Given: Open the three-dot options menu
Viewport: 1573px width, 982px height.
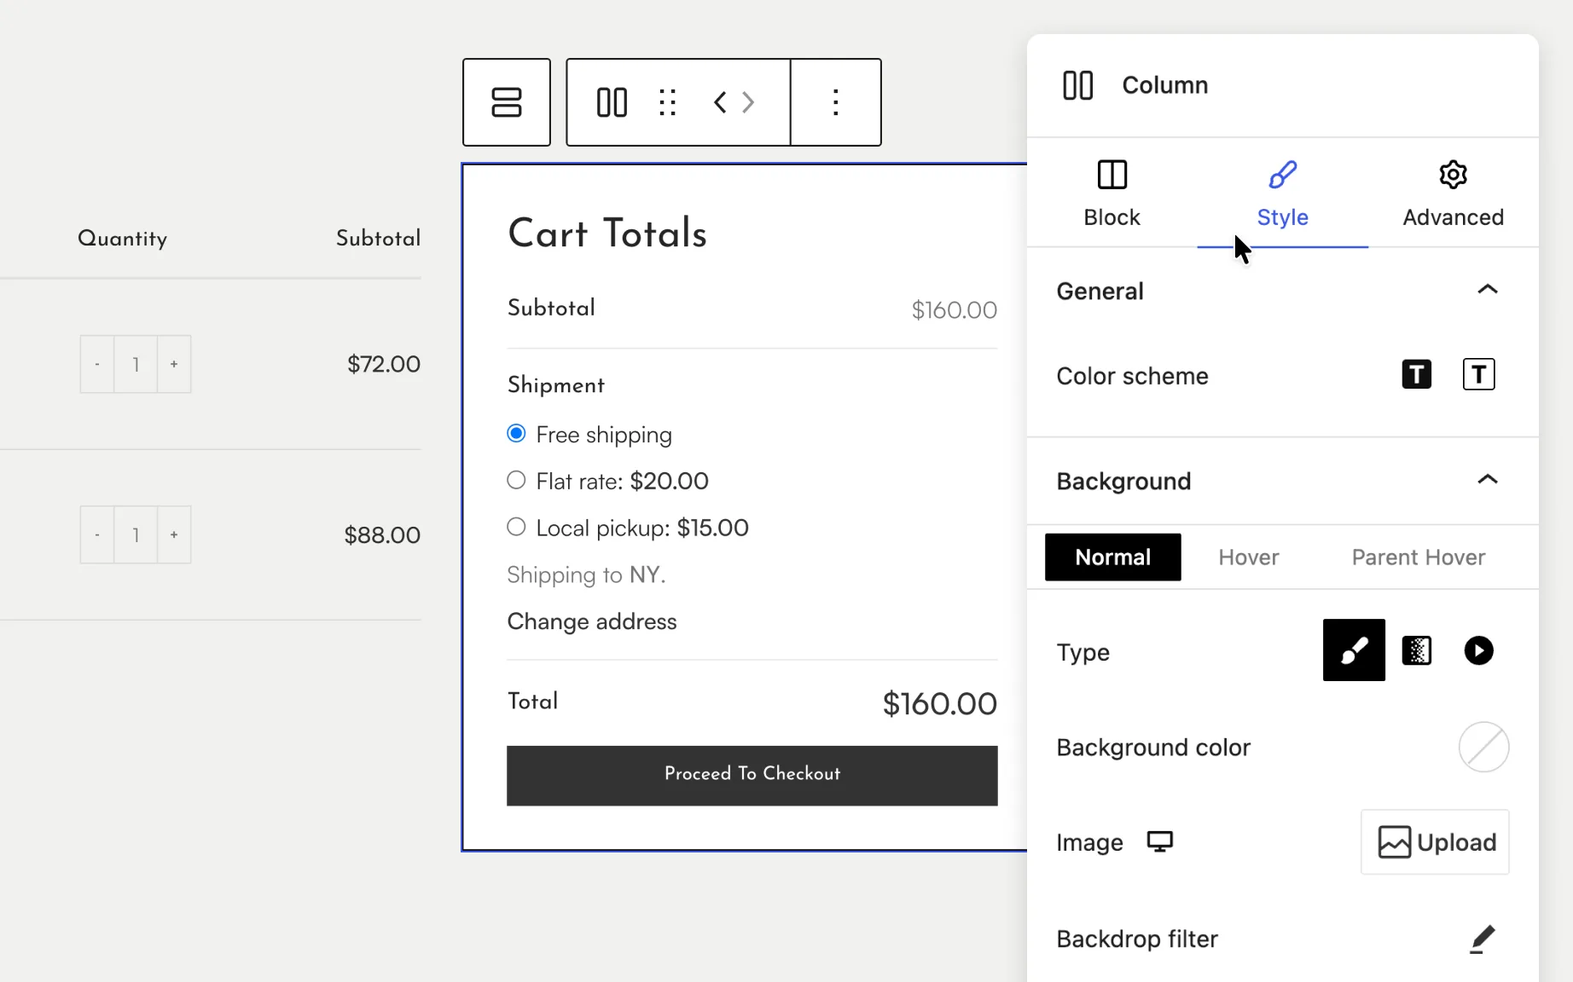Looking at the screenshot, I should [836, 102].
